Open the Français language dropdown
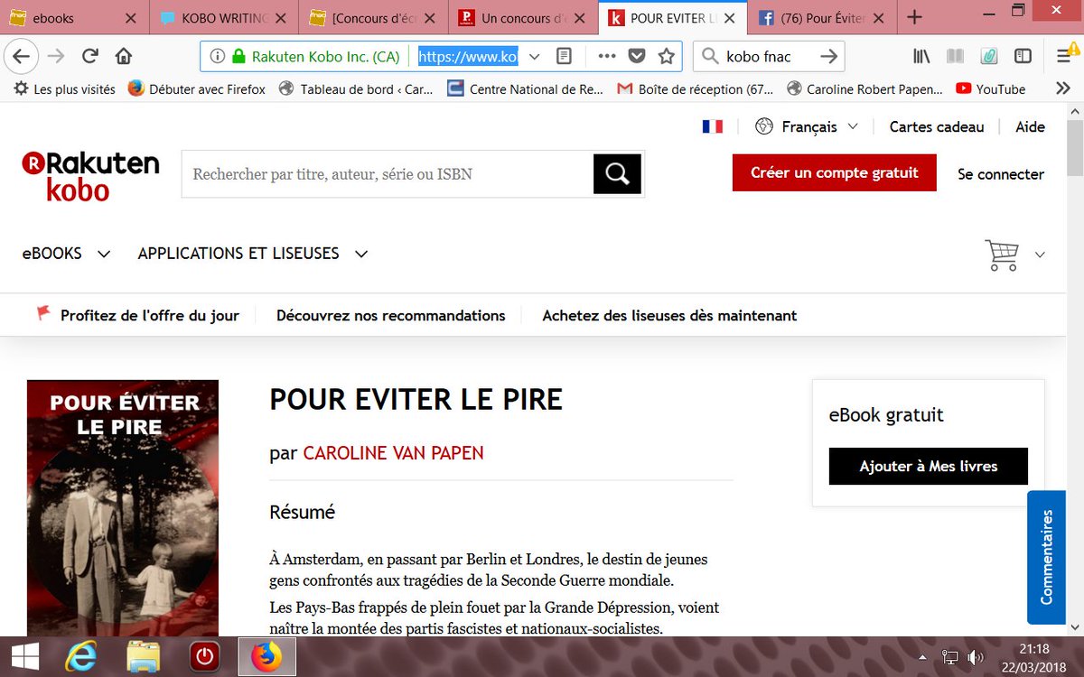Screen dimensions: 1084x677 (807, 126)
